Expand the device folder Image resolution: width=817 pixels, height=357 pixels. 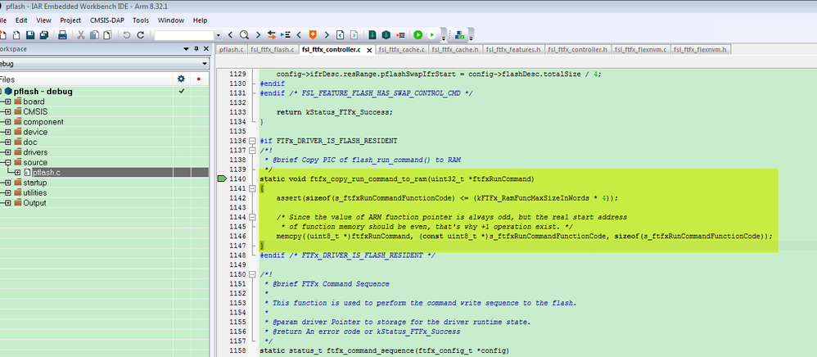point(8,132)
